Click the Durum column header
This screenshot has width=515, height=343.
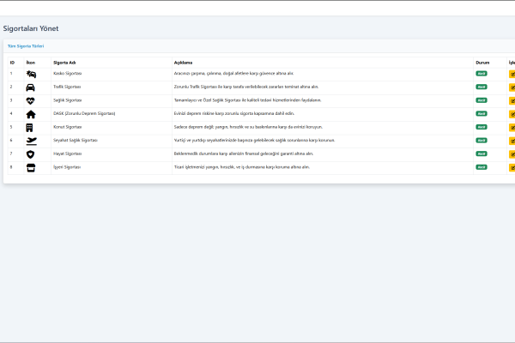[482, 63]
